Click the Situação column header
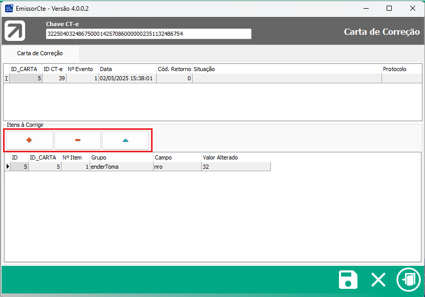The image size is (425, 297). 286,69
